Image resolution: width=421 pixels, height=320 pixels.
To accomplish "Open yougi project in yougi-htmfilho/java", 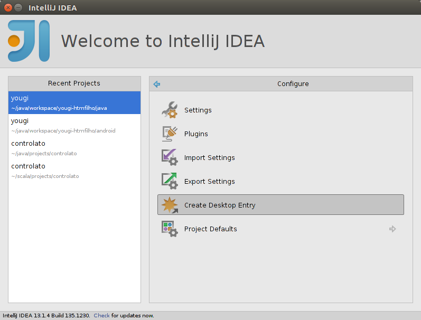I will [x=74, y=102].
